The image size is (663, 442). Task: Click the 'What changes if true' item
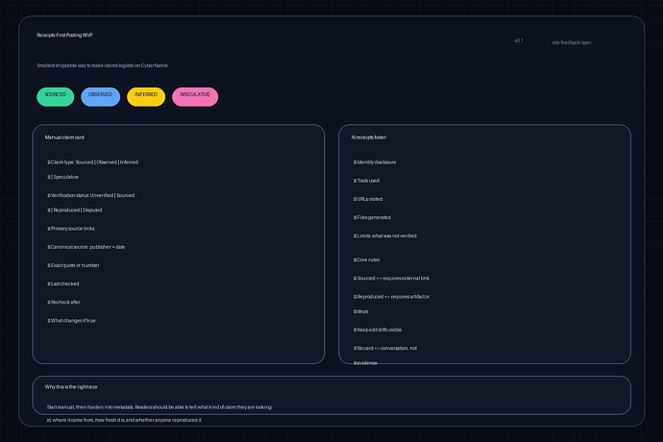74,320
